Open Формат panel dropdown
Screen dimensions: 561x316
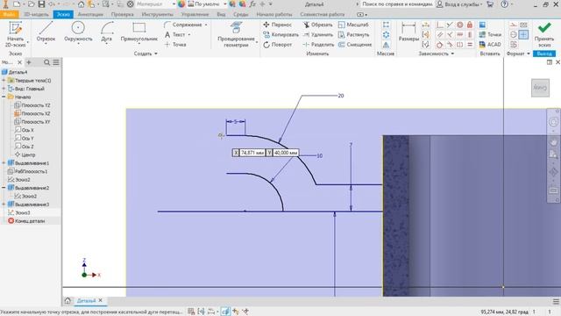tap(518, 54)
